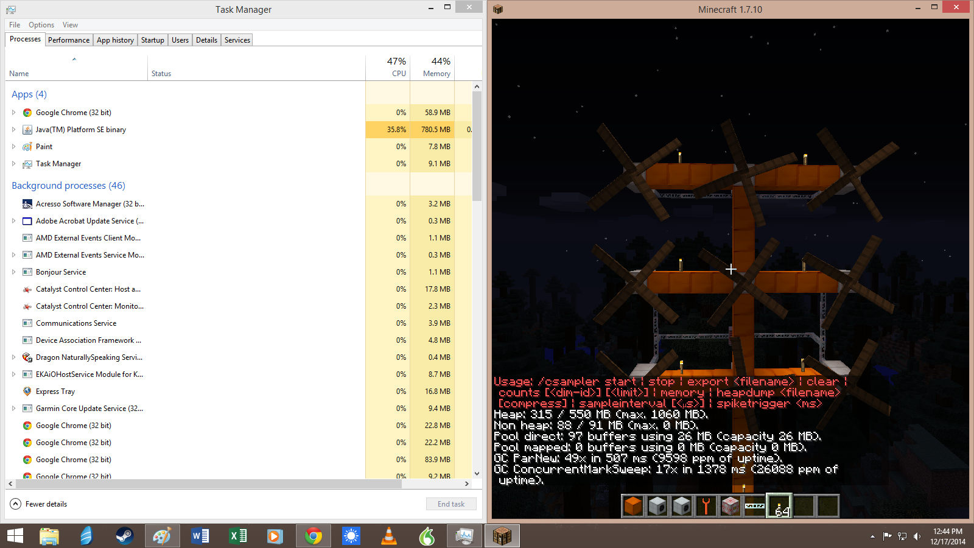Select the wrench item in Minecraft hotbar
This screenshot has height=548, width=974.
point(706,506)
